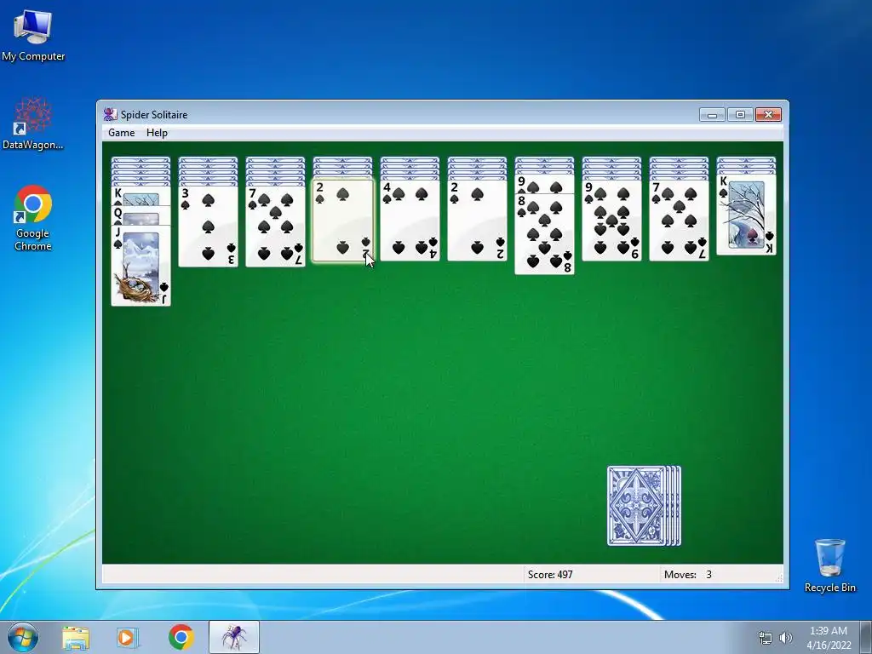Screen dimensions: 872x654
Task: Open the Game menu
Action: click(121, 132)
